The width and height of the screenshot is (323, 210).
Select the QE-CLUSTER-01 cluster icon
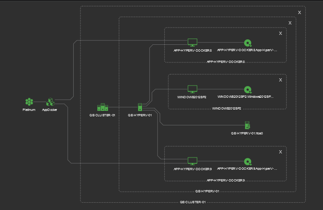coord(103,107)
